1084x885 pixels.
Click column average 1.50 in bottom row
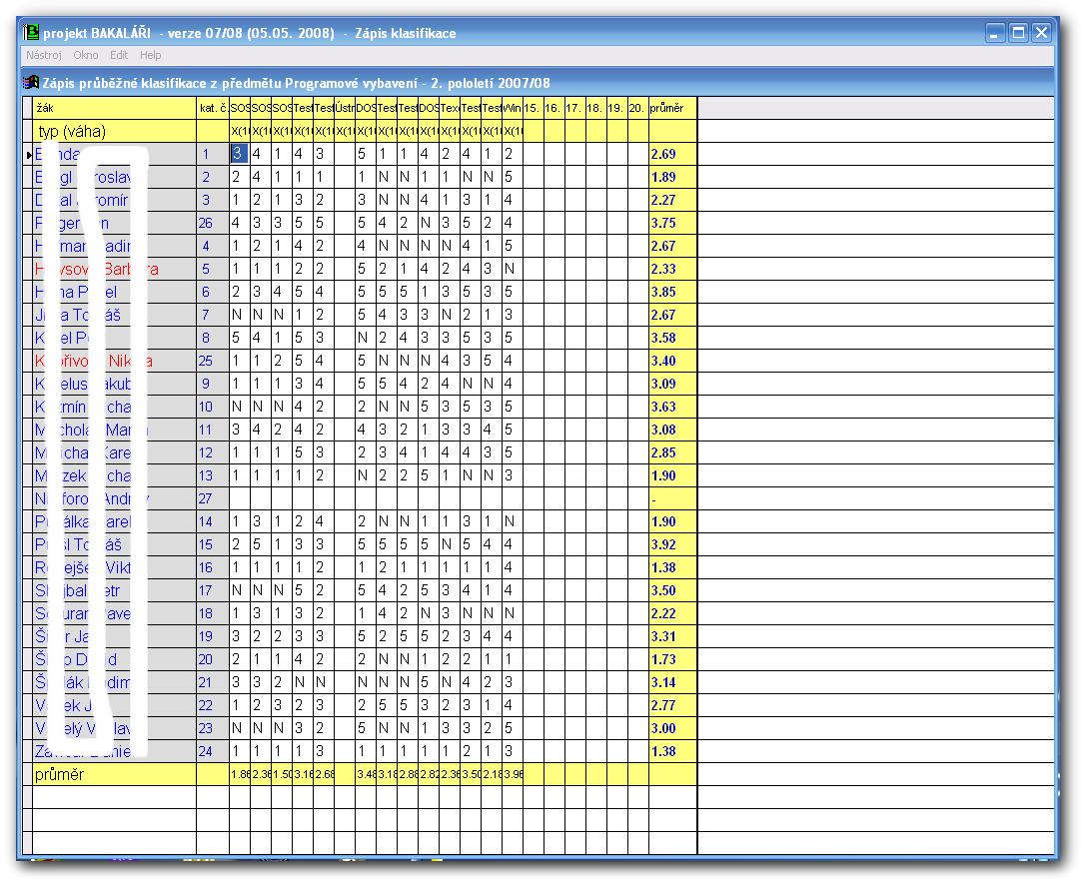pos(282,774)
